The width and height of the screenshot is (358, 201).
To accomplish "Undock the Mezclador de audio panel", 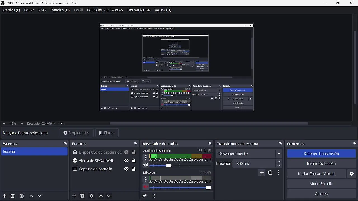I will click(x=210, y=144).
